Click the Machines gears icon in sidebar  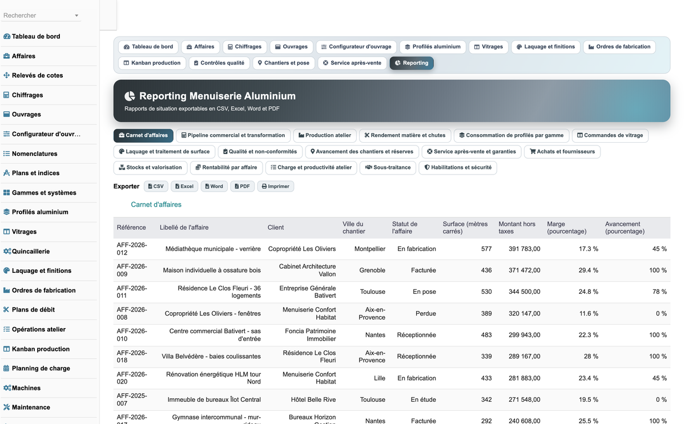pos(7,388)
